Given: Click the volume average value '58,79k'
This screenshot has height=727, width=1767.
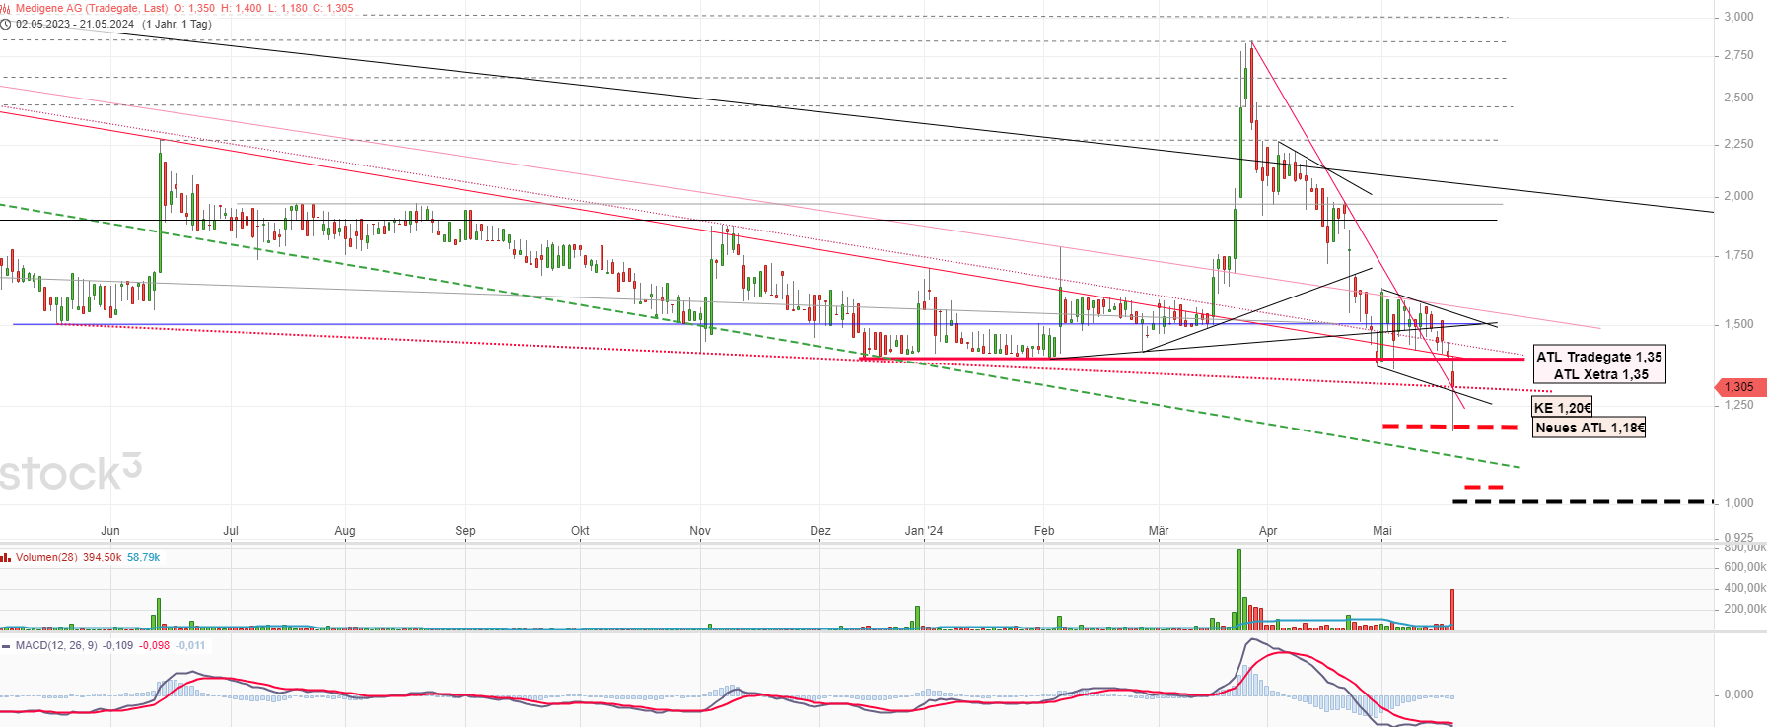Looking at the screenshot, I should (x=144, y=558).
